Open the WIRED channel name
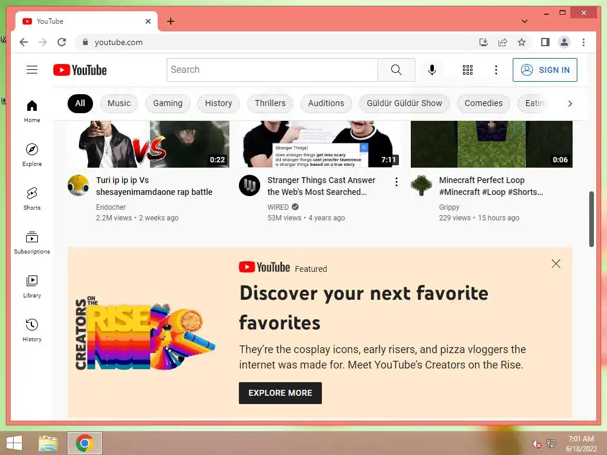This screenshot has width=607, height=455. click(278, 207)
